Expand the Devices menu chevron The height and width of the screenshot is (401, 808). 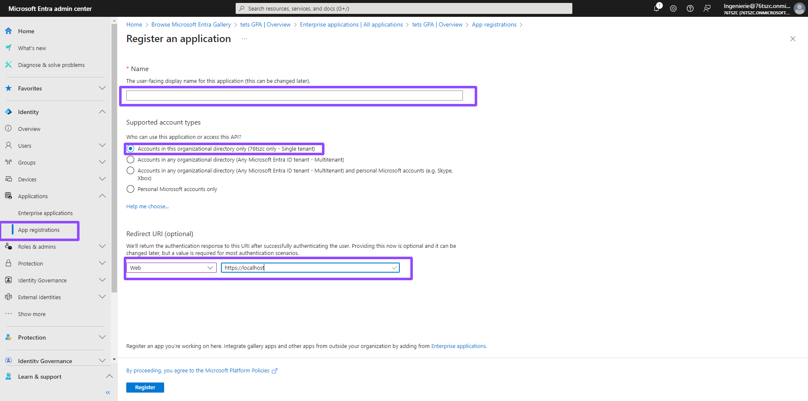(102, 179)
